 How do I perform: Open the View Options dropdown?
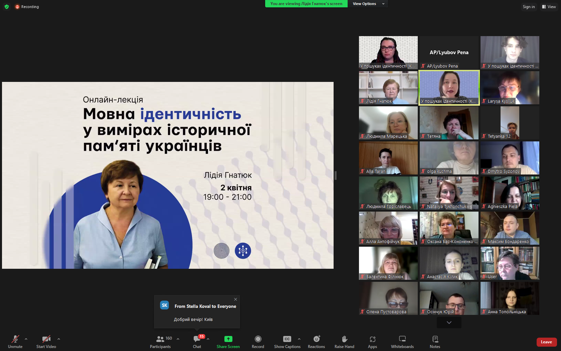[368, 4]
